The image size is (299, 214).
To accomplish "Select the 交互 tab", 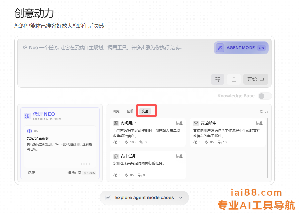I will pyautogui.click(x=145, y=111).
